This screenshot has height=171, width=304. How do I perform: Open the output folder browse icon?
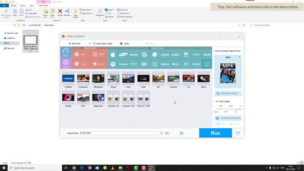point(167,133)
